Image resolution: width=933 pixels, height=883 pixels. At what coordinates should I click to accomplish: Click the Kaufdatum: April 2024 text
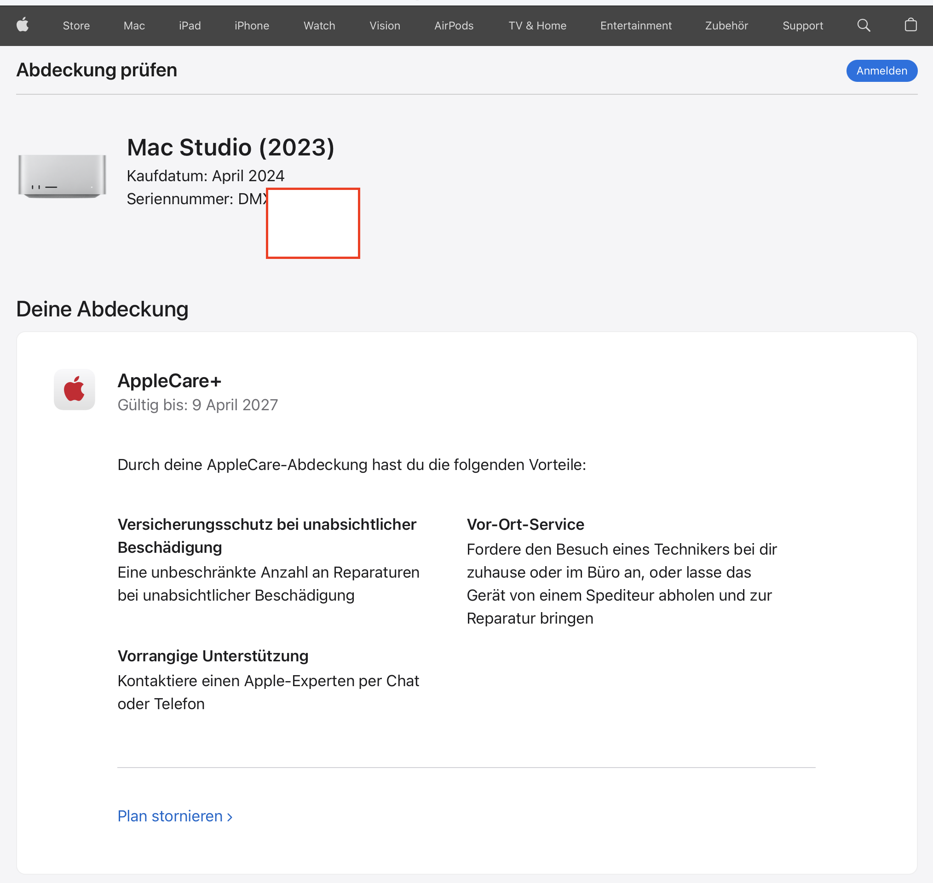pos(205,176)
